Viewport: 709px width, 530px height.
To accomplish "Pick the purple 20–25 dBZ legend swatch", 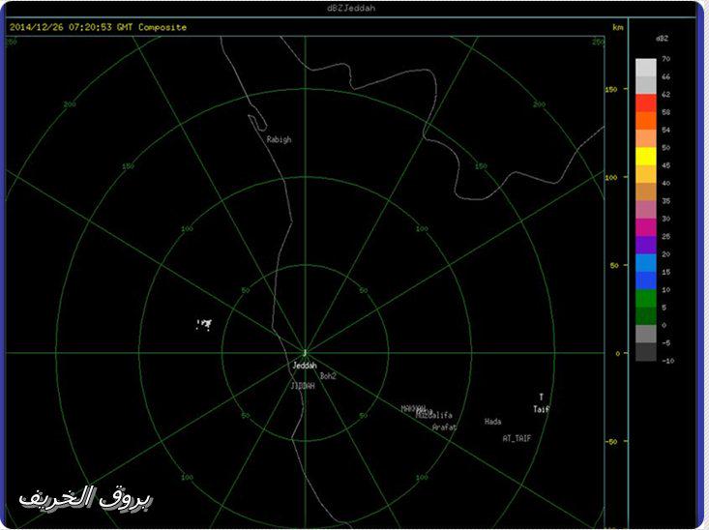I will pyautogui.click(x=646, y=245).
